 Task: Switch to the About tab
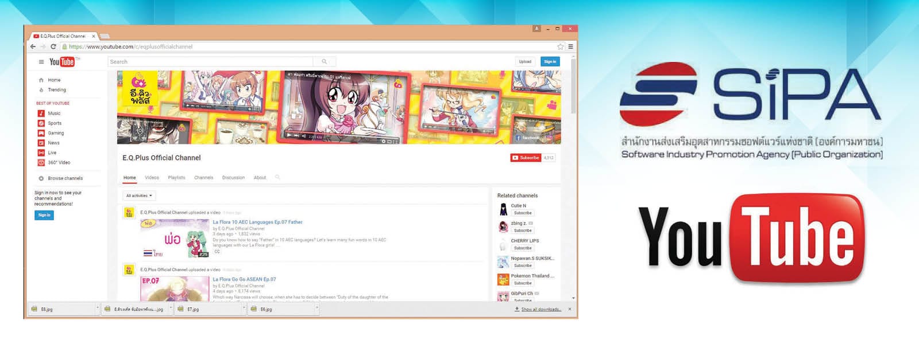260,178
